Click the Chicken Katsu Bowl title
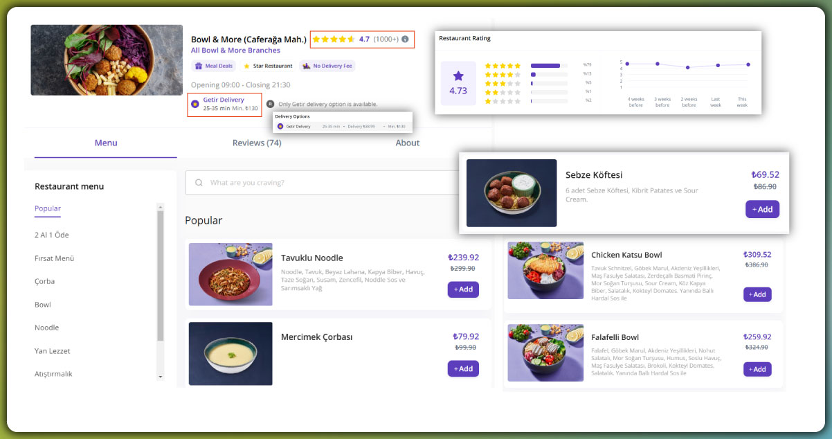The height and width of the screenshot is (439, 832). coord(626,255)
